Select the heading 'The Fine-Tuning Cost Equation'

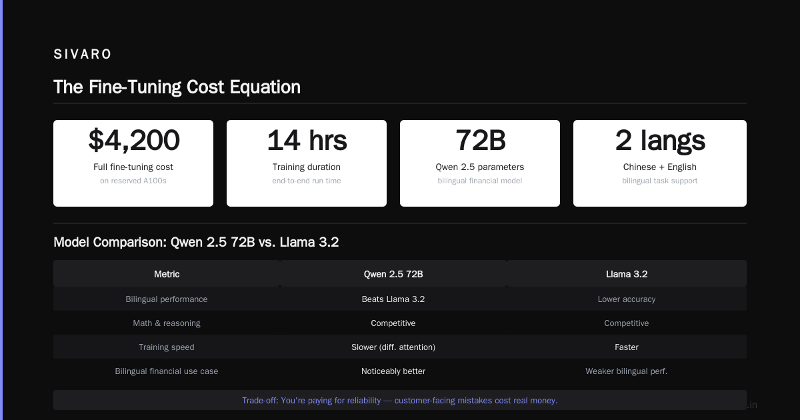[177, 87]
